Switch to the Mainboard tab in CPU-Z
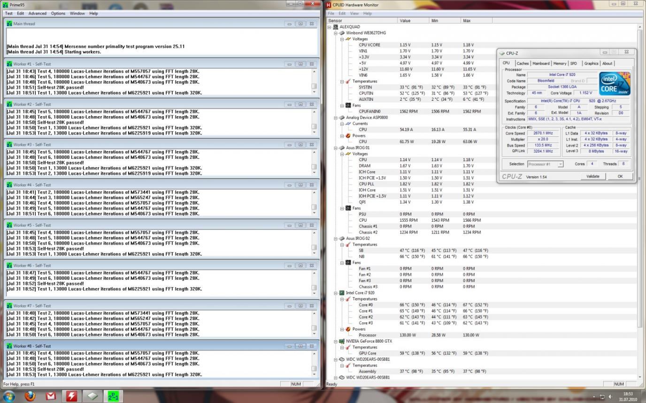Viewport: 646px width, 403px height. [x=541, y=63]
